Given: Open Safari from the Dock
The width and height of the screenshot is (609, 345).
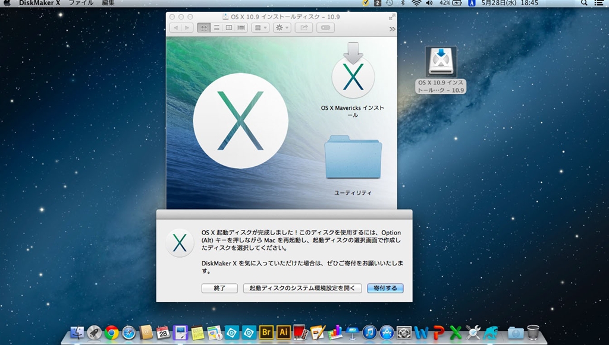Looking at the screenshot, I should coord(129,333).
